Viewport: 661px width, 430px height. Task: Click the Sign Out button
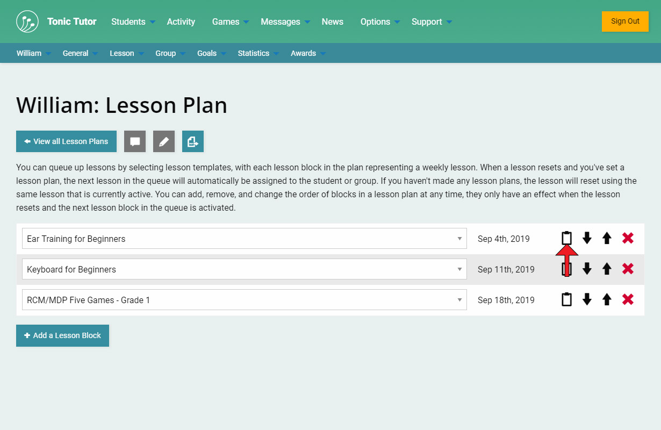(x=625, y=21)
